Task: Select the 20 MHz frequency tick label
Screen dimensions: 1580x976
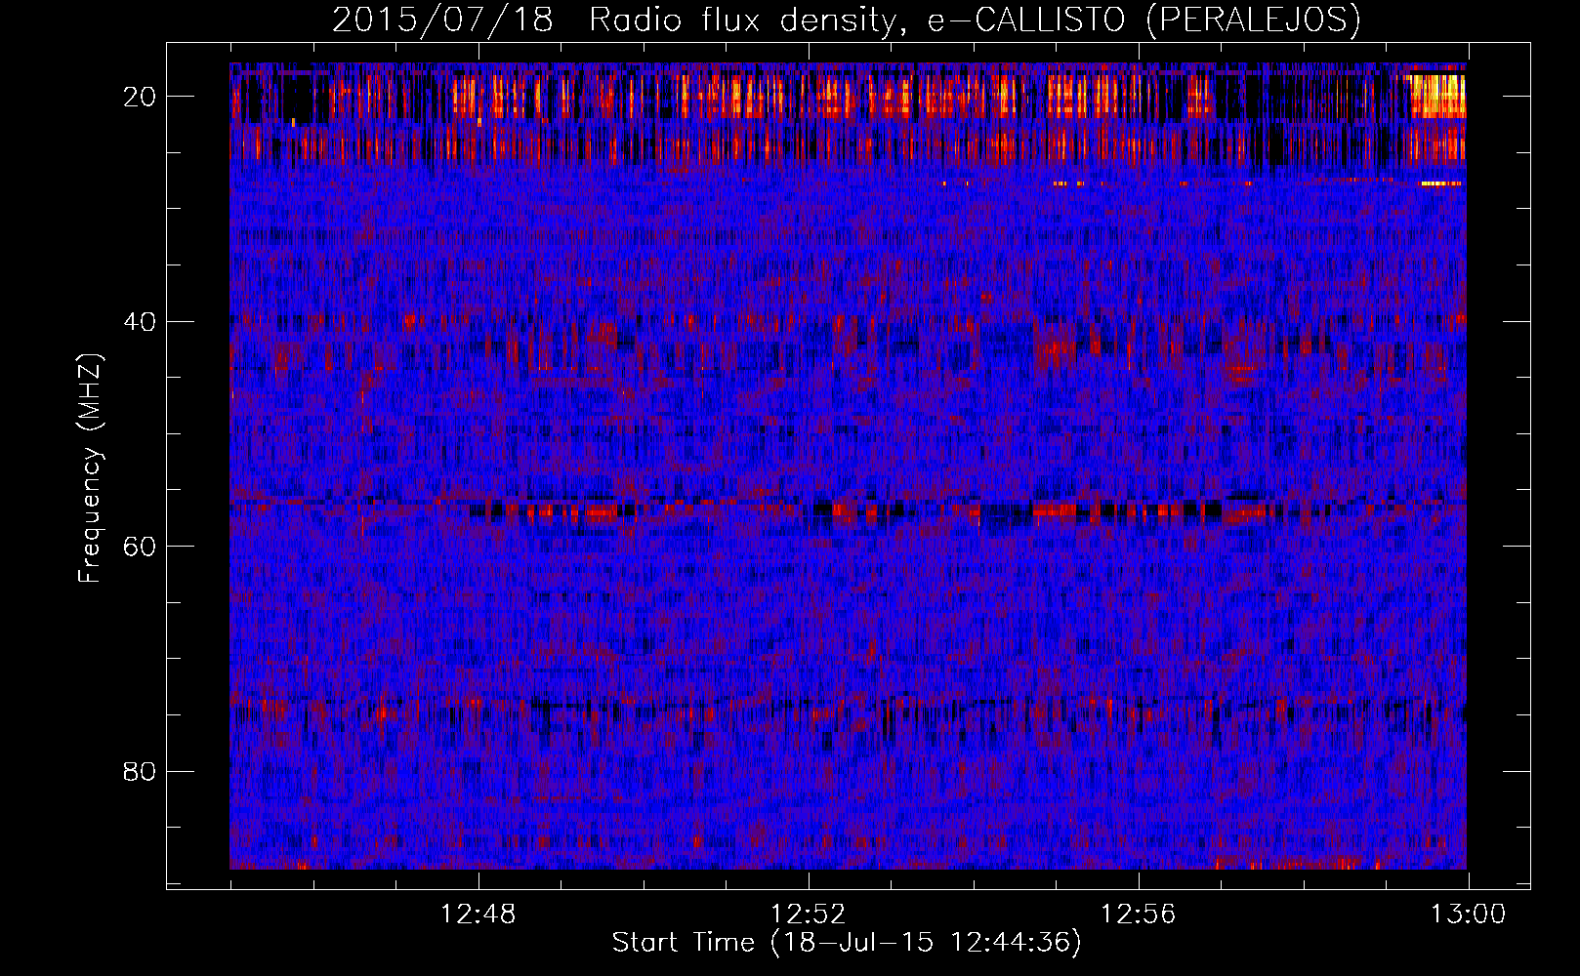Action: 140,97
